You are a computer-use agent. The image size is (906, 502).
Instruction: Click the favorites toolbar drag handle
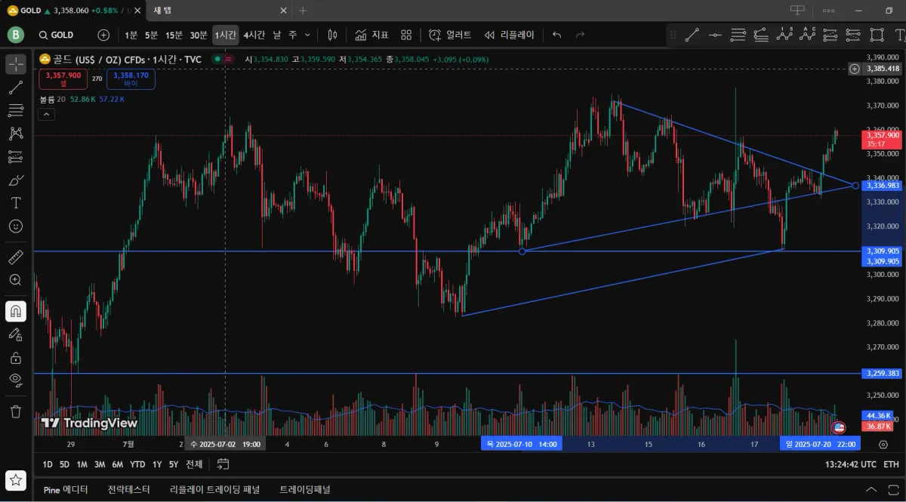tap(673, 35)
